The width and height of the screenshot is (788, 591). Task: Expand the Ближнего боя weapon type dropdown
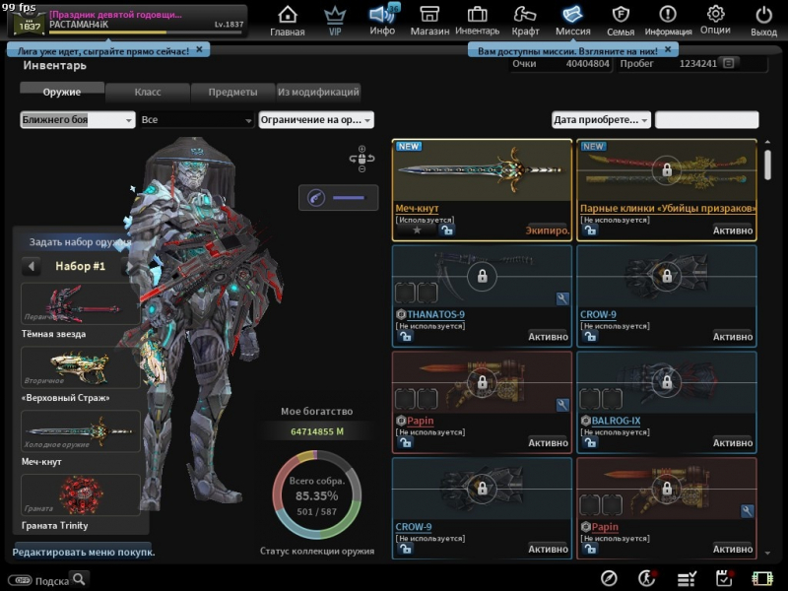click(78, 120)
